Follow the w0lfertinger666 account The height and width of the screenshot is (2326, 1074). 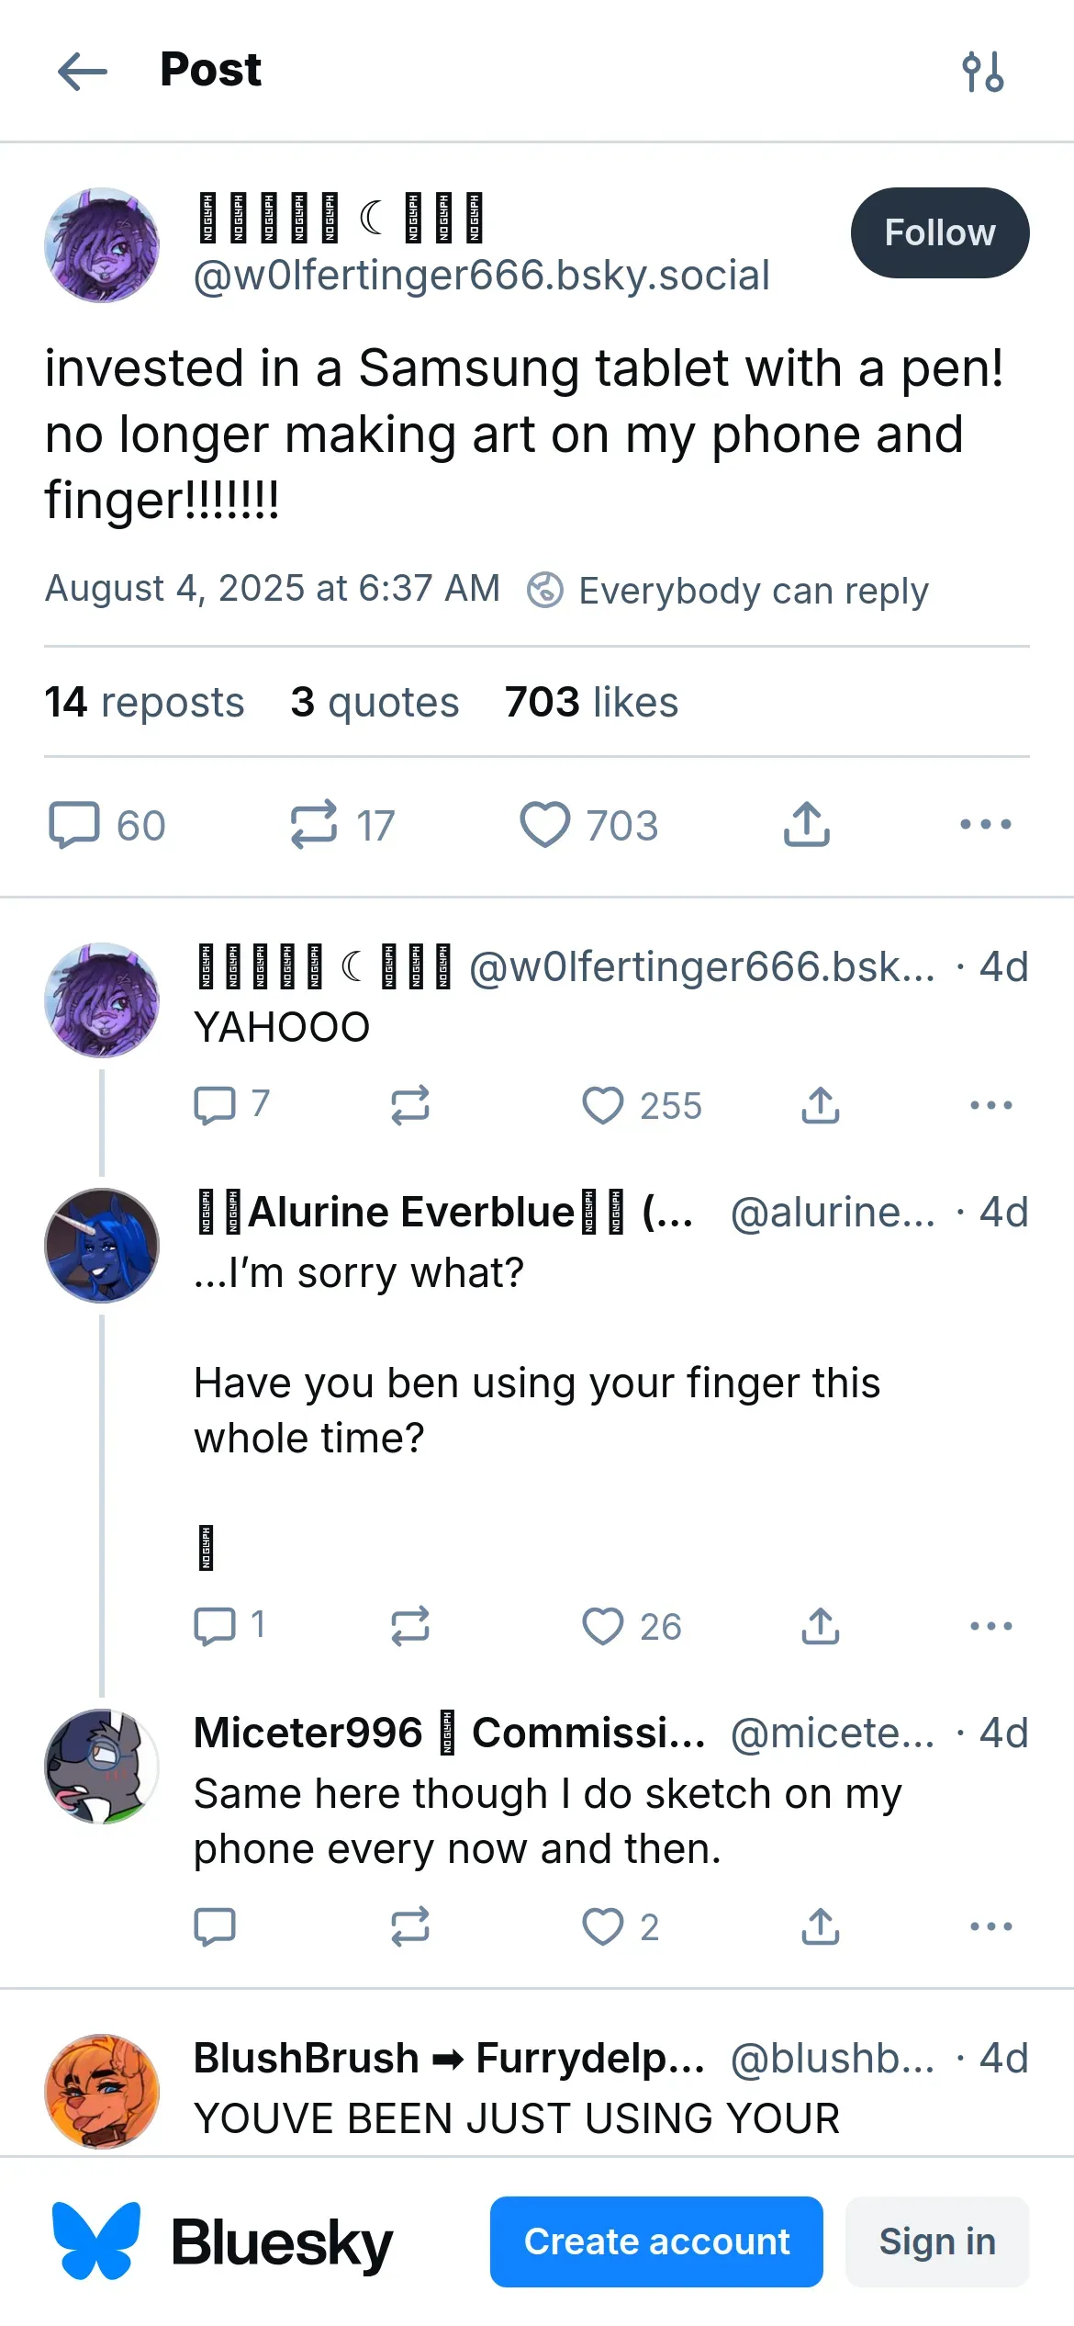point(939,233)
